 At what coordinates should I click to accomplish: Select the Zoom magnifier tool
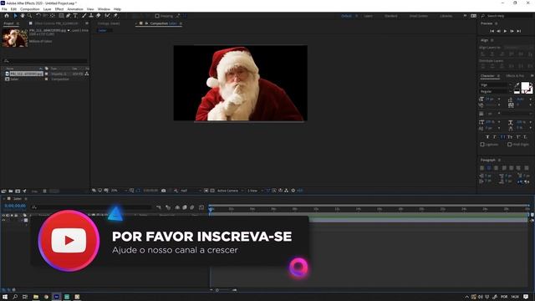[30, 16]
